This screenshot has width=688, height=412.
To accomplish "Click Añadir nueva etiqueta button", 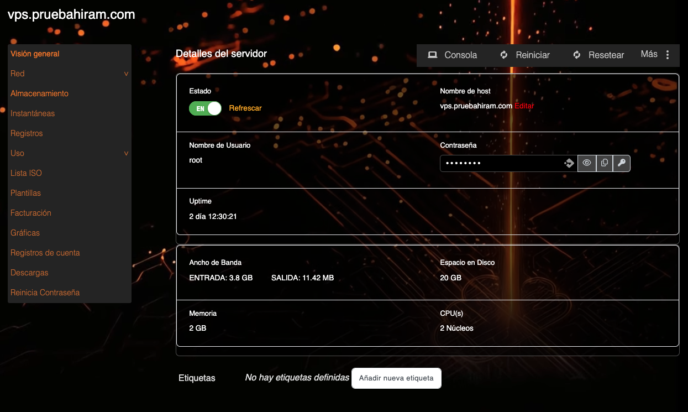I will [x=396, y=378].
